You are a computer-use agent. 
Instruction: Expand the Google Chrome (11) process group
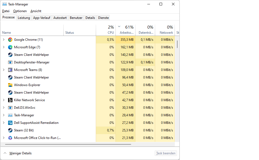click(x=4, y=40)
